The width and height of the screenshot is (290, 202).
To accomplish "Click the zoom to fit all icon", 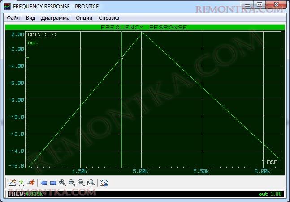I will coord(81,182).
